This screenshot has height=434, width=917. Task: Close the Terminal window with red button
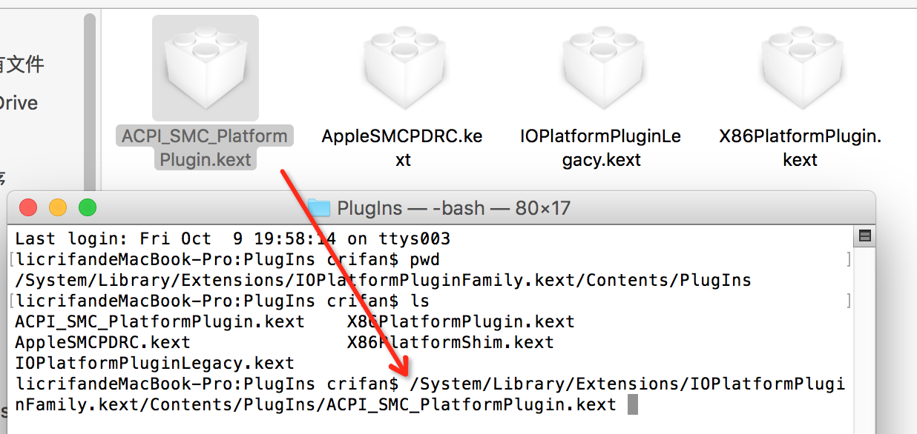click(28, 207)
